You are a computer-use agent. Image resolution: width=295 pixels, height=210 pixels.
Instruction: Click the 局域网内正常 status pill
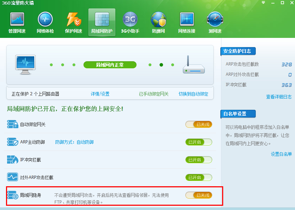pos(110,65)
